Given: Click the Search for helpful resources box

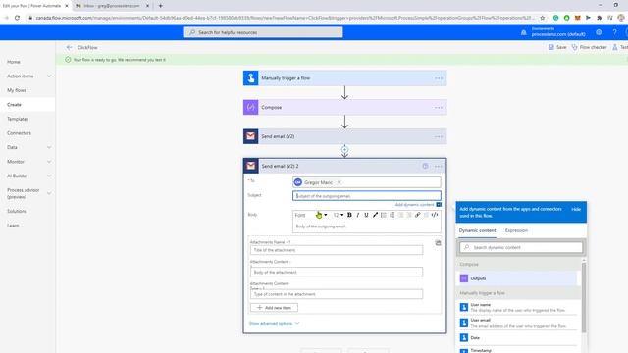Looking at the screenshot, I should click(x=263, y=32).
